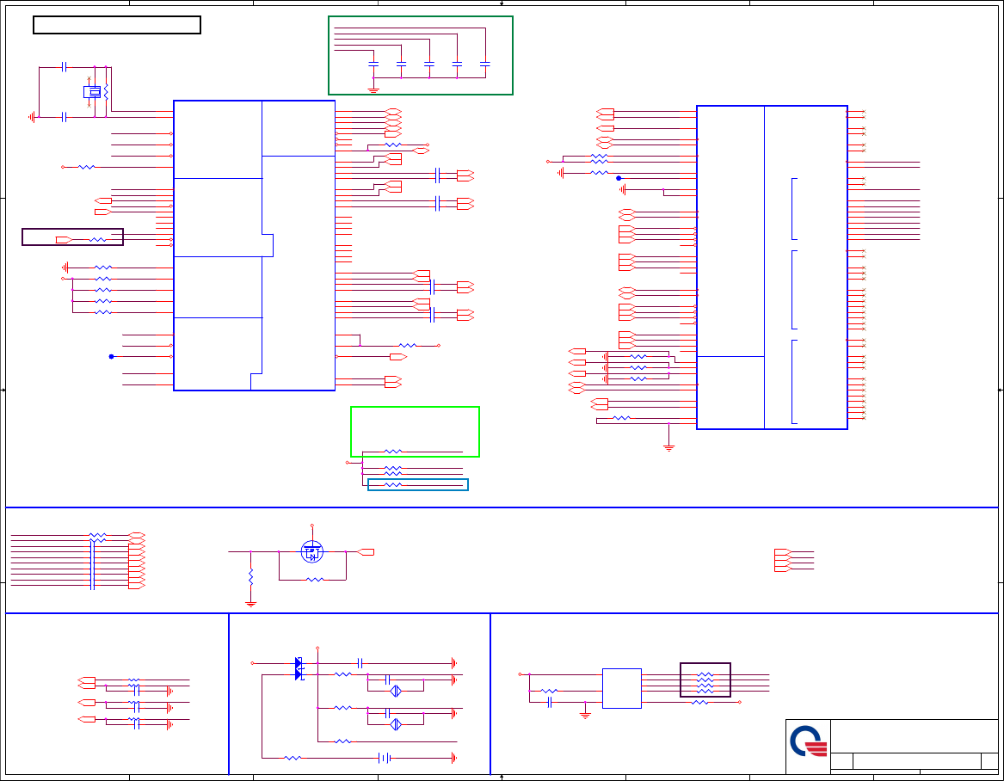Screen dimensions: 1004x781
Task: Select the blue junction dot left of the large left IC
Action: tap(112, 357)
